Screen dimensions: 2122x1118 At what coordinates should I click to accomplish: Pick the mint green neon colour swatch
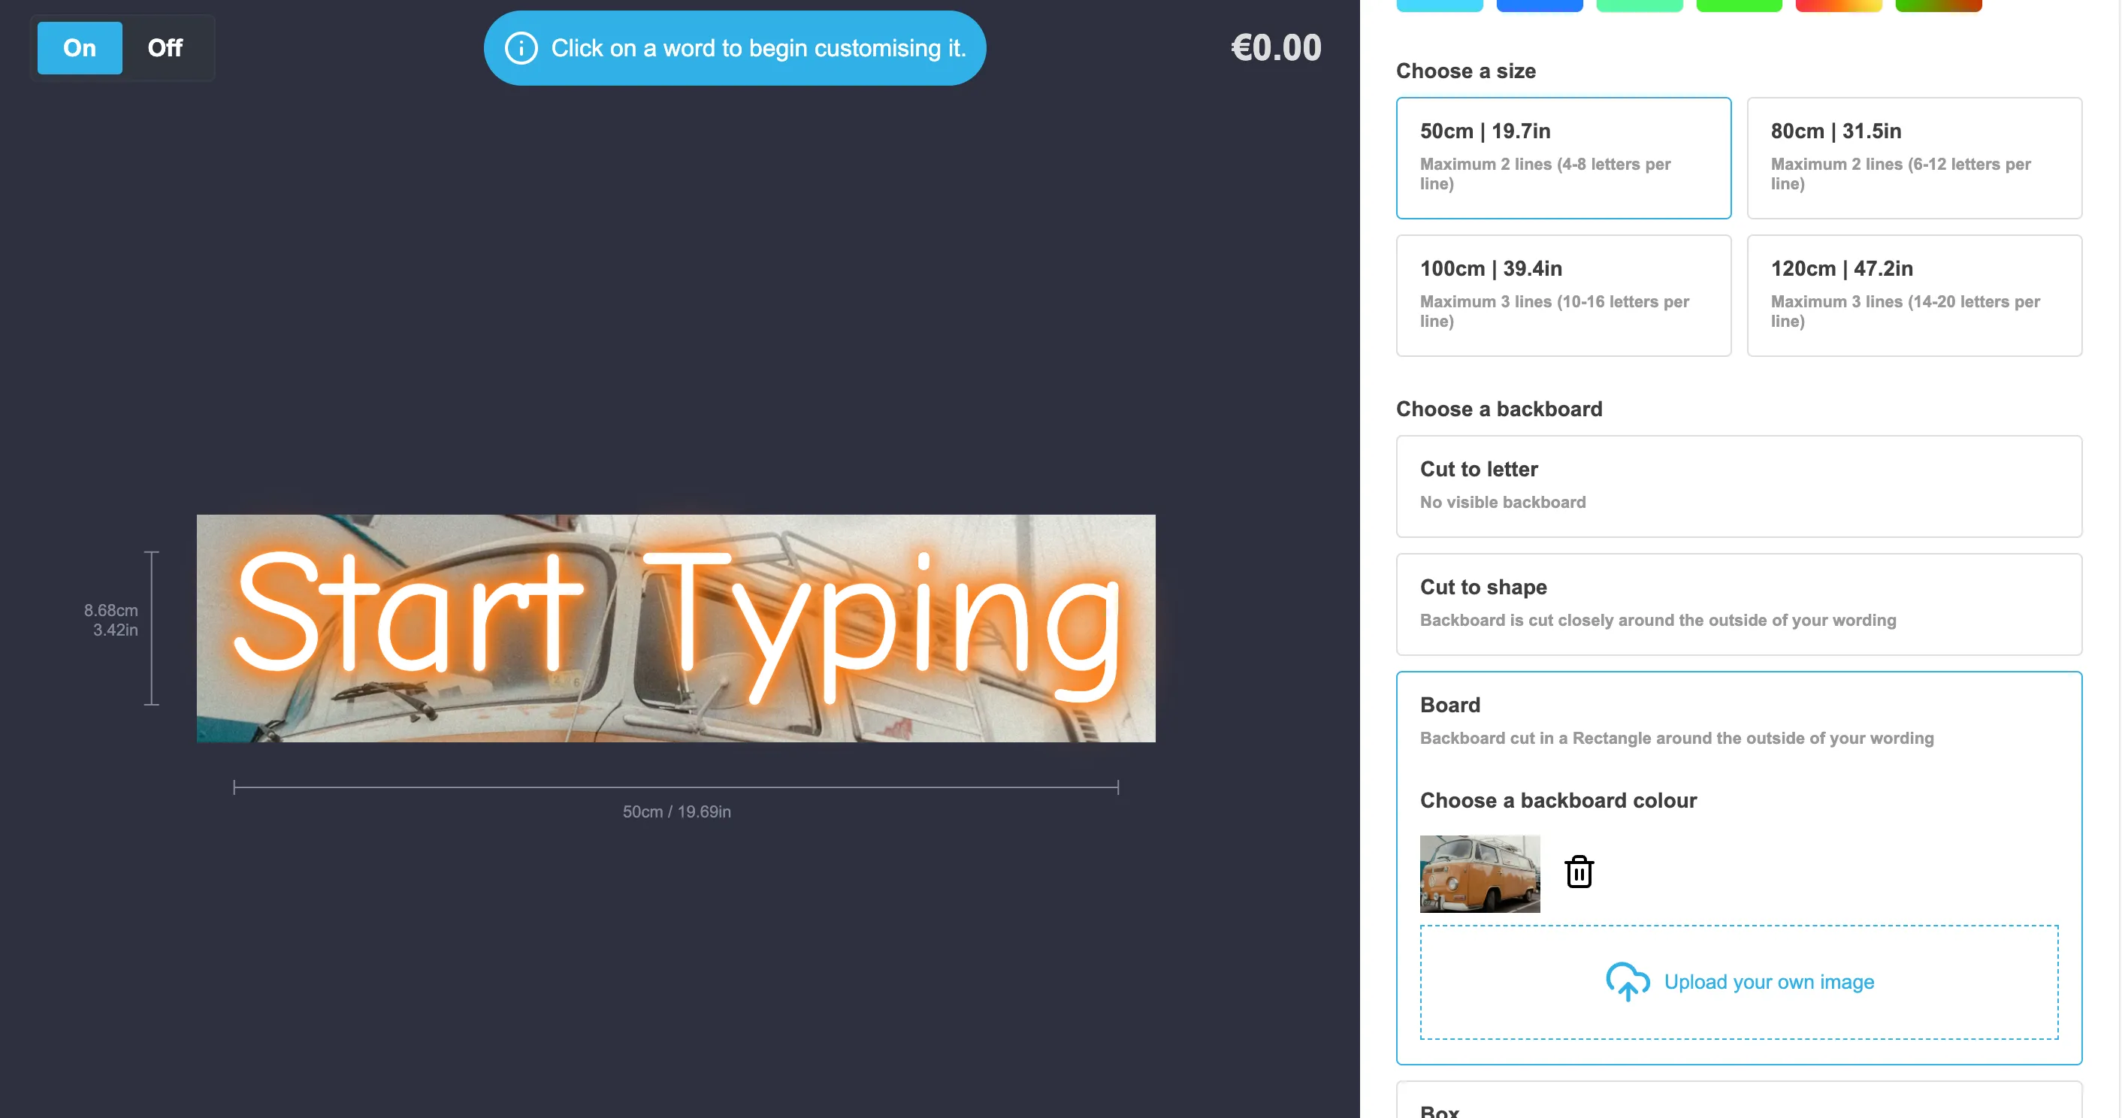[1640, 4]
